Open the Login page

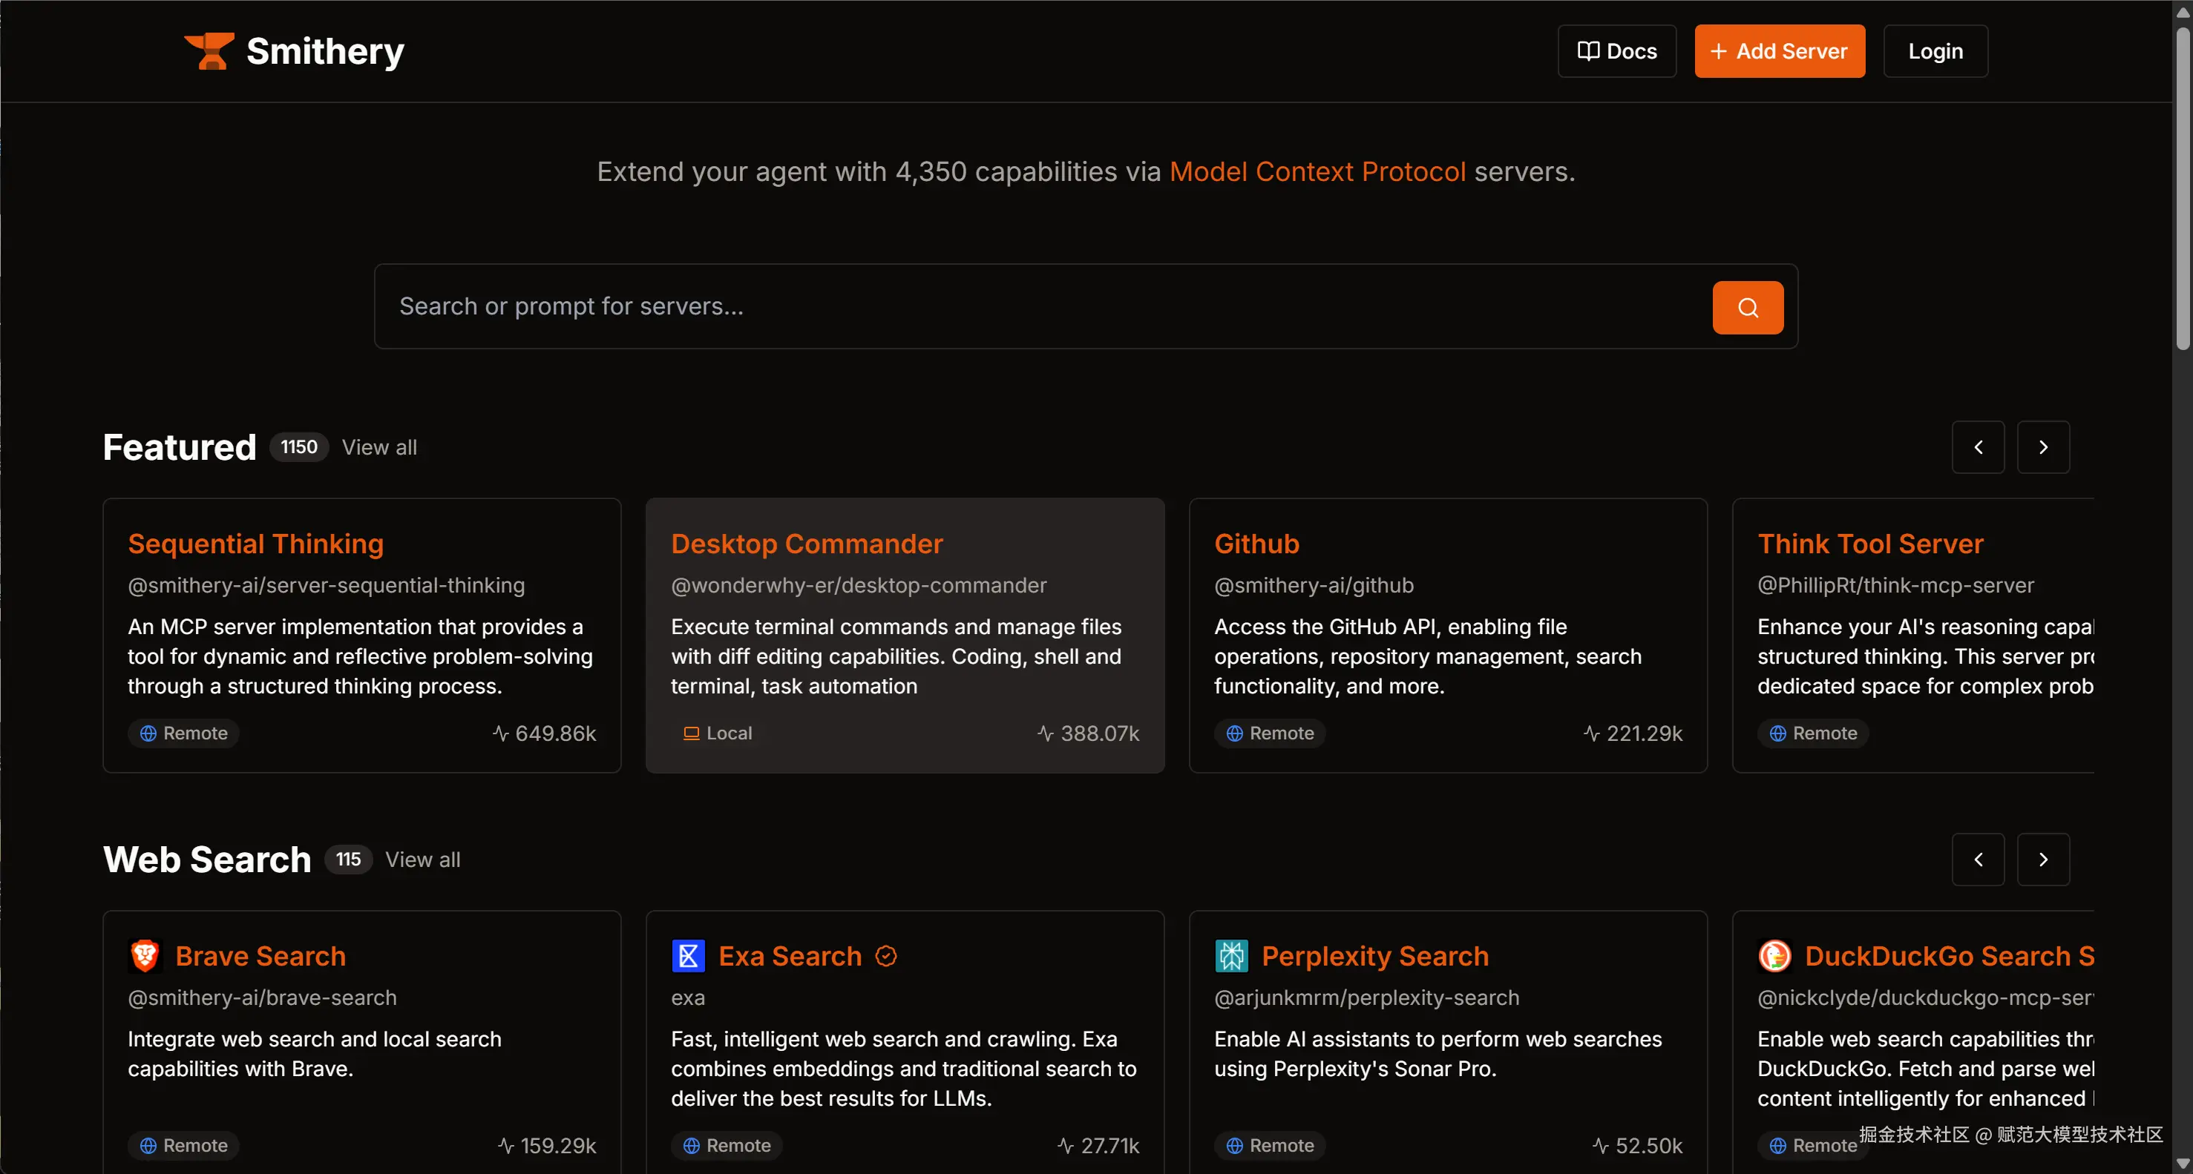(1935, 51)
